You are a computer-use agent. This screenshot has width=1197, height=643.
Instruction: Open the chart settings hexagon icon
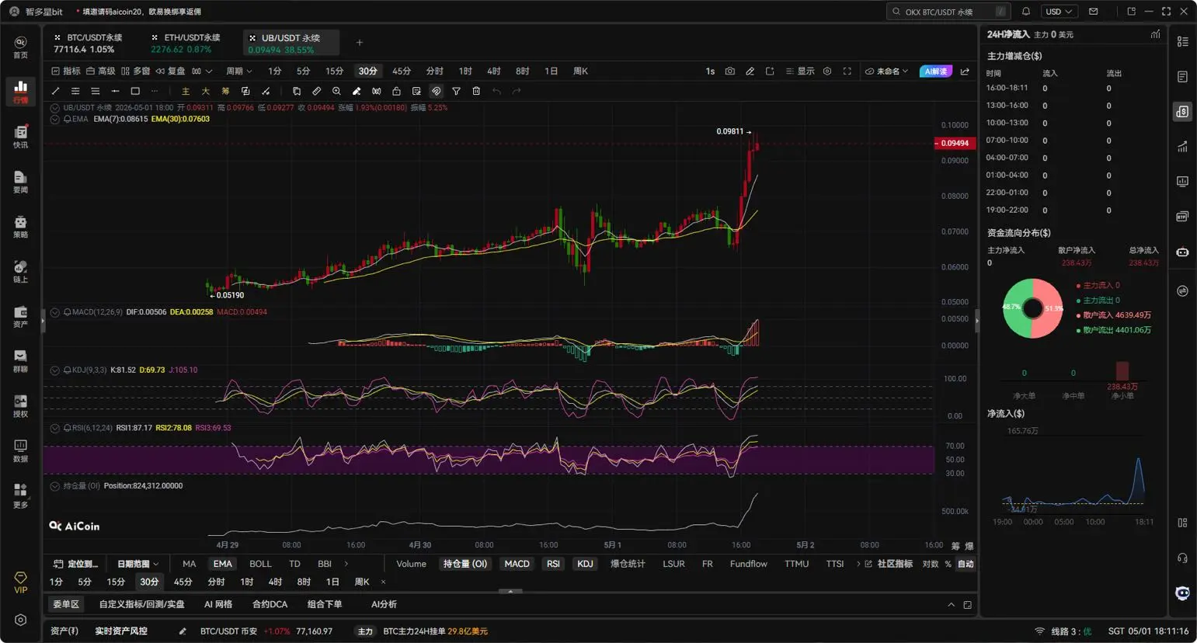[x=827, y=71]
